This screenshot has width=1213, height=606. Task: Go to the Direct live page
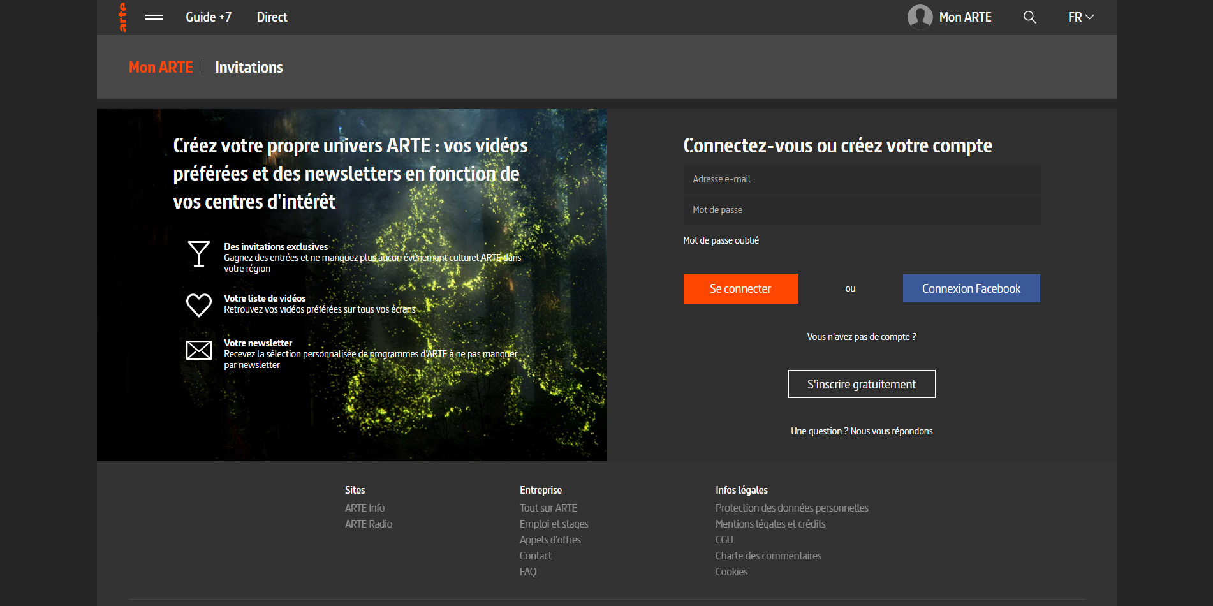pyautogui.click(x=272, y=17)
